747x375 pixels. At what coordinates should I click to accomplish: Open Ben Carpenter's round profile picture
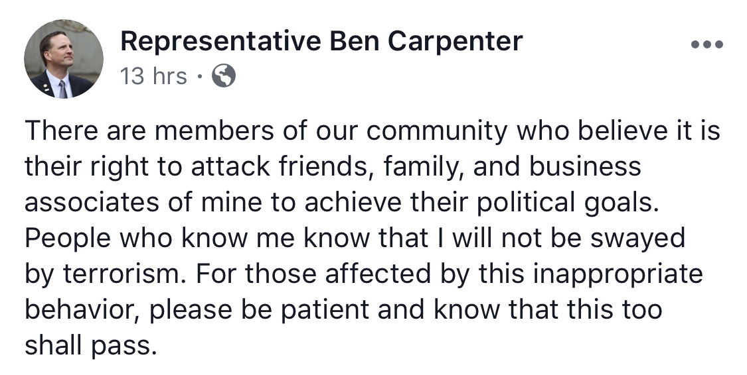pos(63,59)
